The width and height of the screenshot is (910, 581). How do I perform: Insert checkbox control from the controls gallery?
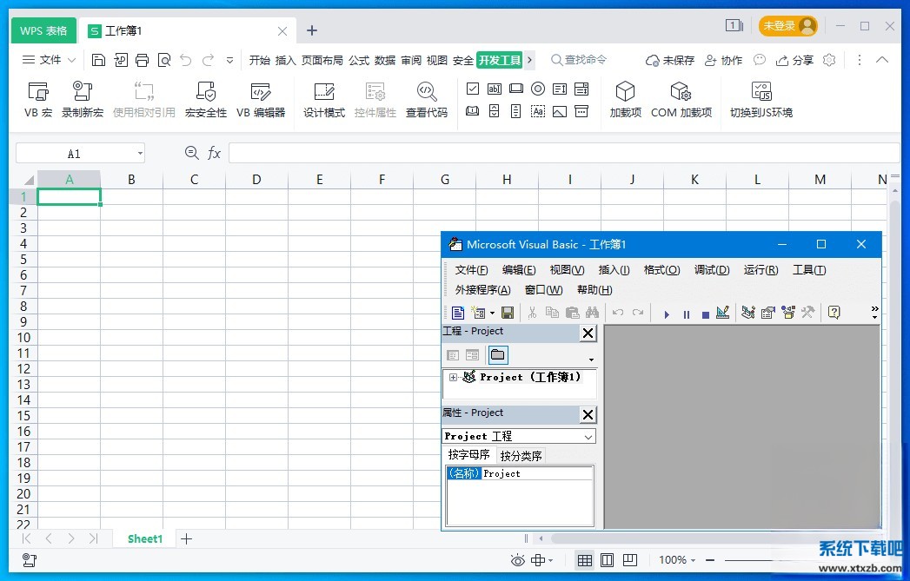pos(473,89)
